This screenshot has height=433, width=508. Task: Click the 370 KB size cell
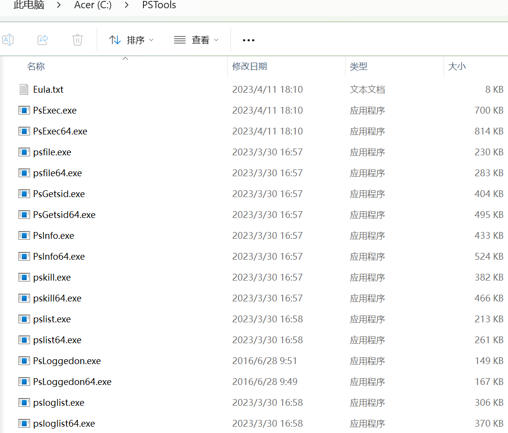click(x=489, y=424)
